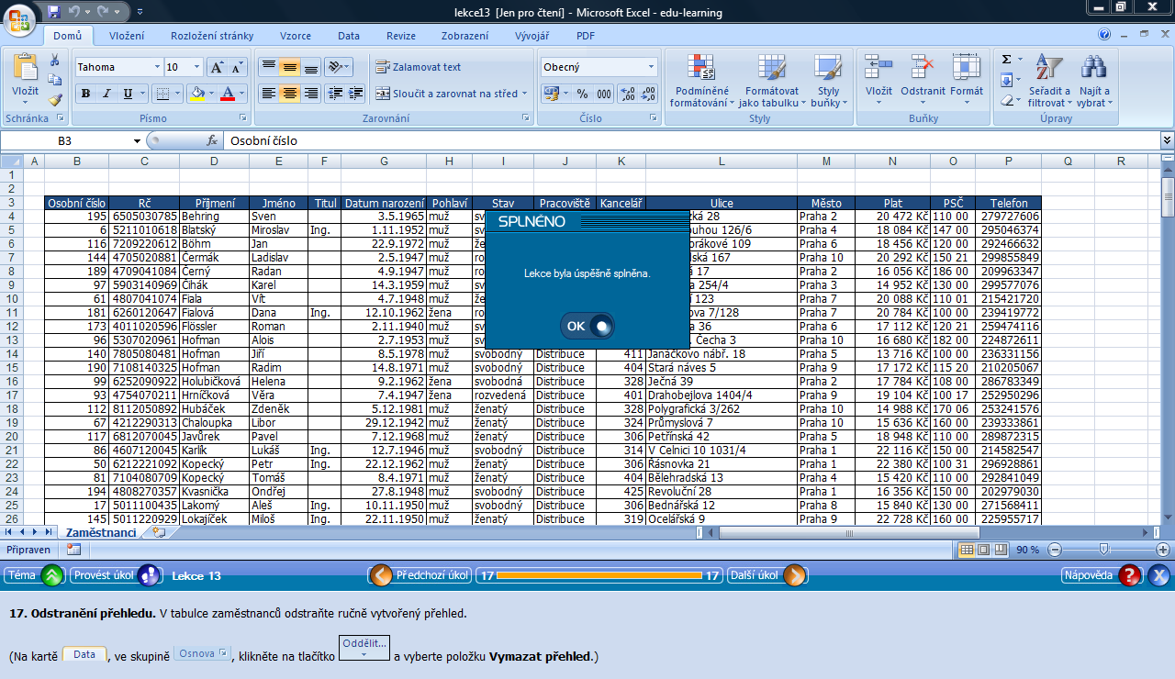
Task: Open the Data ribbon tab
Action: pos(348,36)
